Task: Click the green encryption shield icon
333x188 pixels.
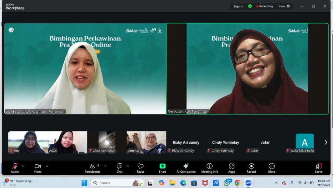Action: pos(250,6)
